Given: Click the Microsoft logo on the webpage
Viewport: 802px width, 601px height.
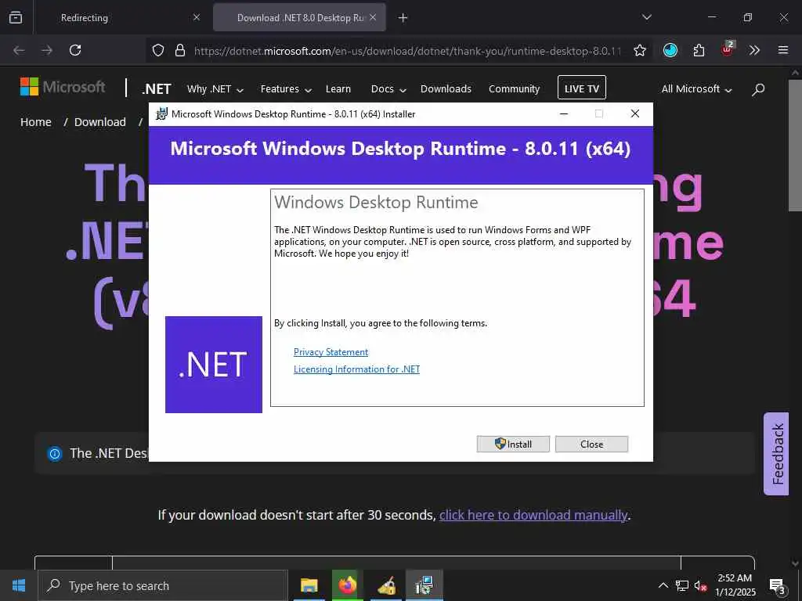Looking at the screenshot, I should (x=63, y=87).
